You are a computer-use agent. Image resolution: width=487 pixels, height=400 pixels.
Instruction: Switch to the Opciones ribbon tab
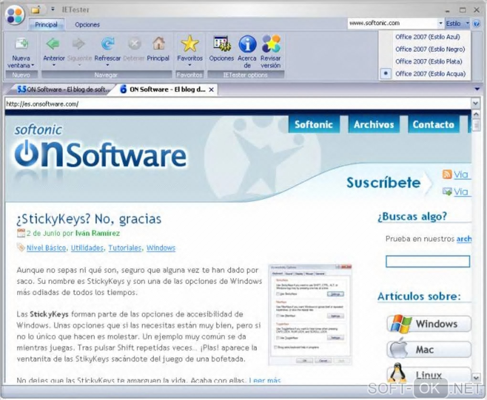pos(87,24)
